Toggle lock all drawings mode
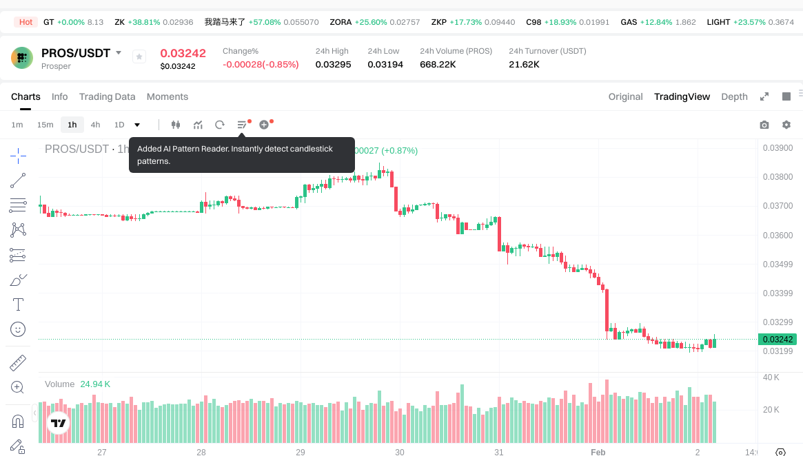This screenshot has height=456, width=803. 18,446
